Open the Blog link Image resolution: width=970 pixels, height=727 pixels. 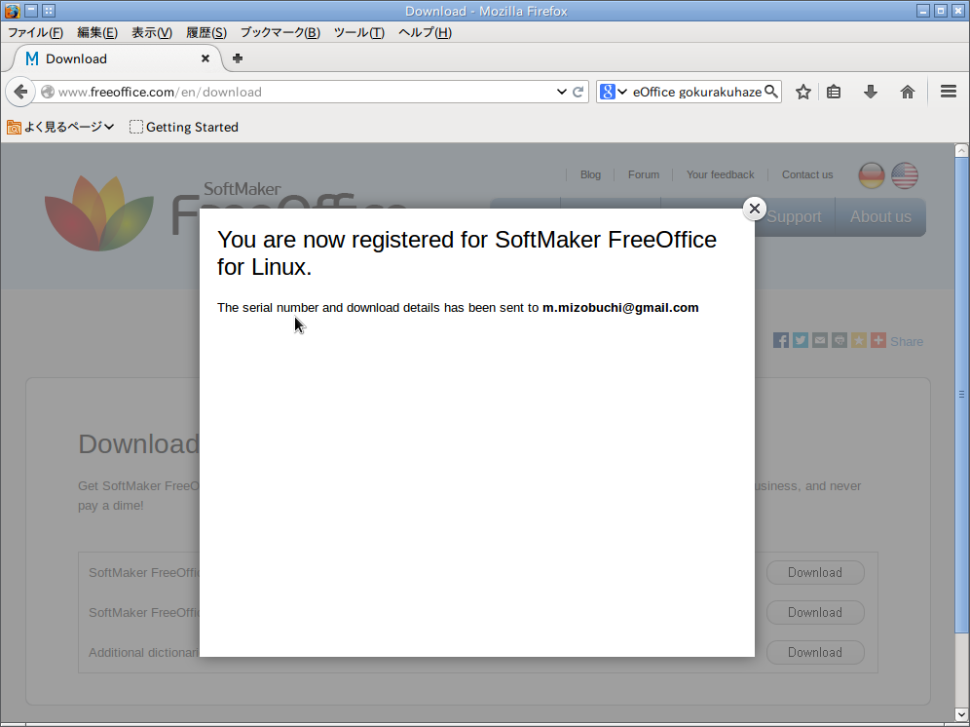[x=590, y=174]
